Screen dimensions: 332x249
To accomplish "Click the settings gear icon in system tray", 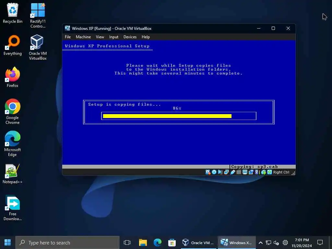I will click(285, 243).
